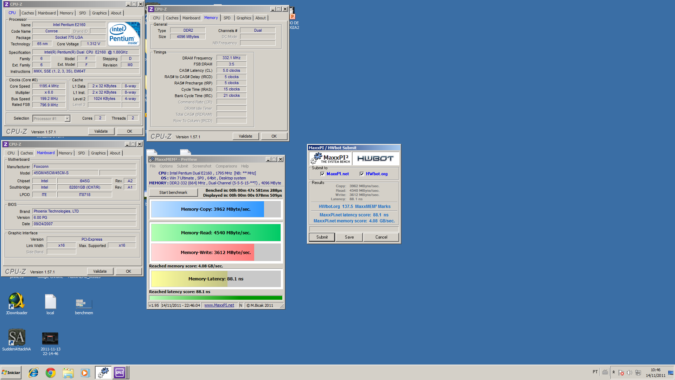The width and height of the screenshot is (675, 380).
Task: Click the Memory-Copy 3962 MByte/sec bar
Action: [216, 209]
